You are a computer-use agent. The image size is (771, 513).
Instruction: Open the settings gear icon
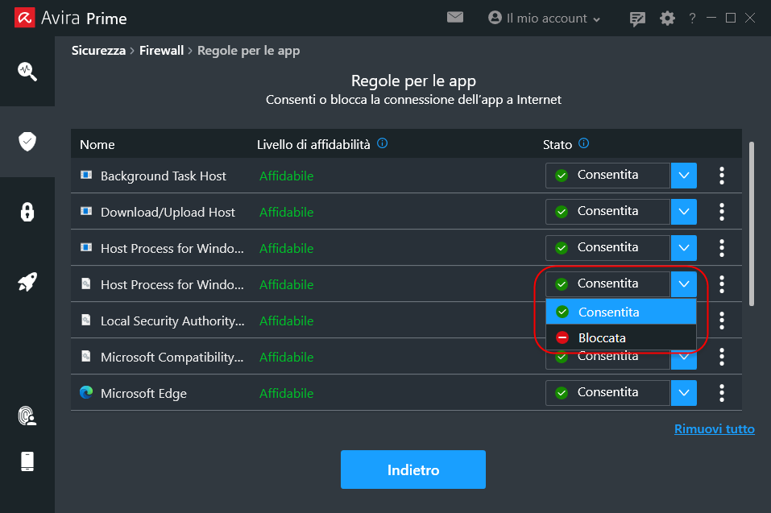(x=667, y=19)
